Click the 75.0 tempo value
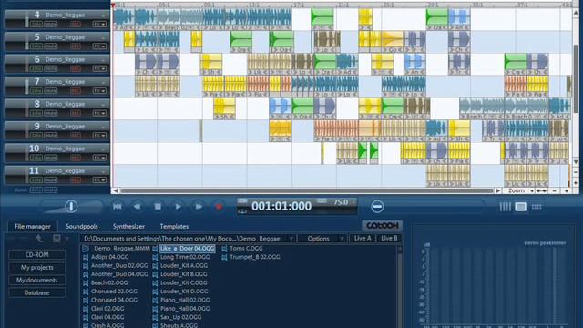583x328 pixels. 341,202
